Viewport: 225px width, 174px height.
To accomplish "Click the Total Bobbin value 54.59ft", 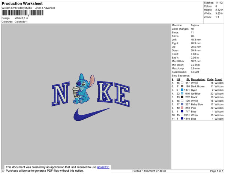I will pyautogui.click(x=195, y=72).
